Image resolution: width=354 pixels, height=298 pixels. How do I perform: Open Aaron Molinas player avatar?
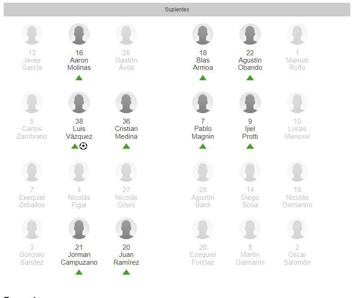pyautogui.click(x=79, y=34)
